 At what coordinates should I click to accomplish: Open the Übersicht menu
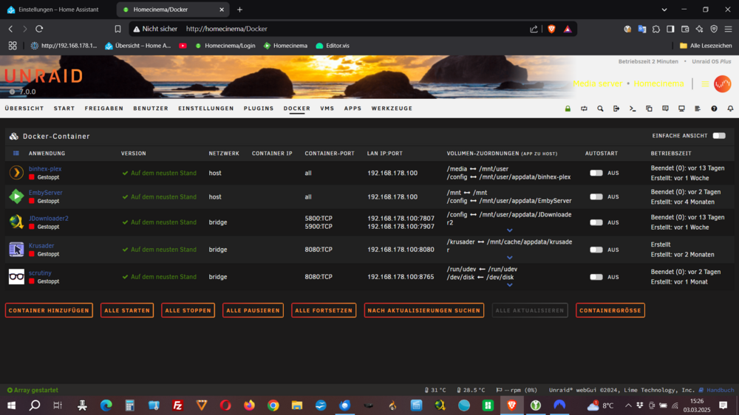coord(24,109)
